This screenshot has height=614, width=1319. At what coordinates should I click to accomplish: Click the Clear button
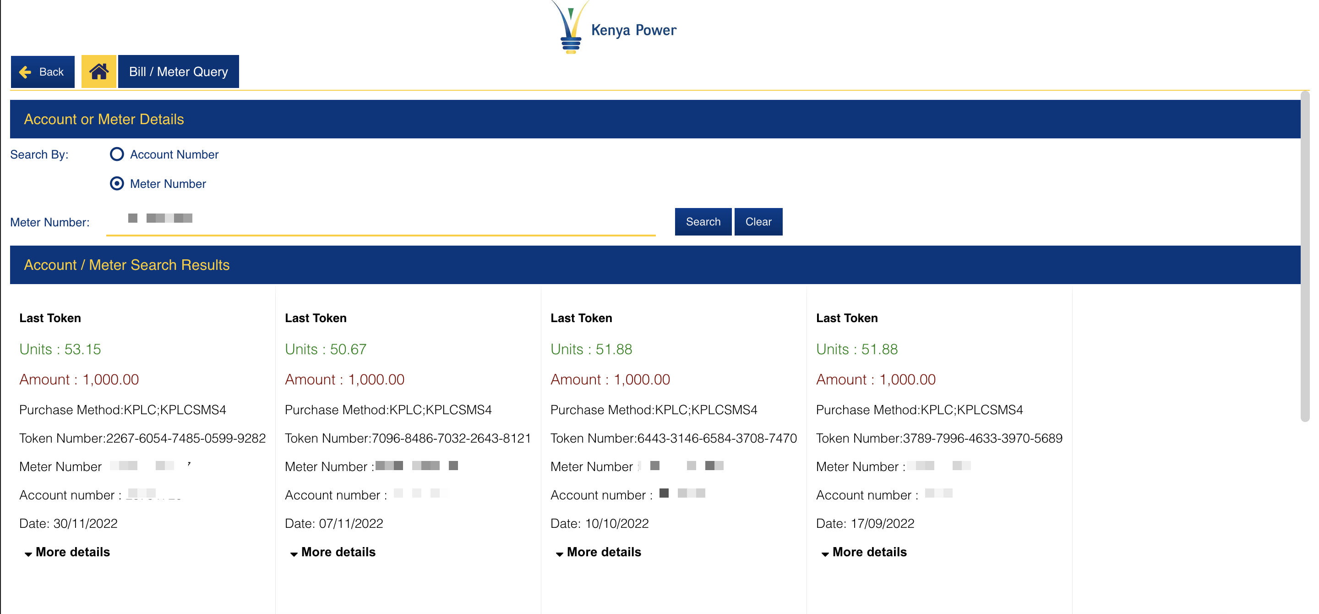pos(758,222)
